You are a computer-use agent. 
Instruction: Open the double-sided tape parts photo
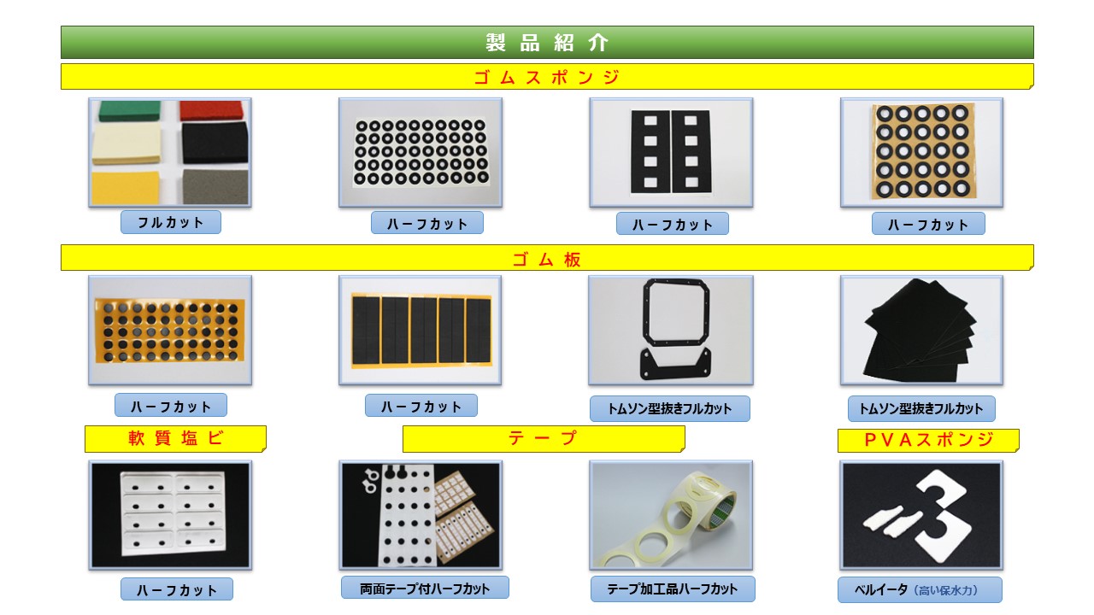coord(421,515)
